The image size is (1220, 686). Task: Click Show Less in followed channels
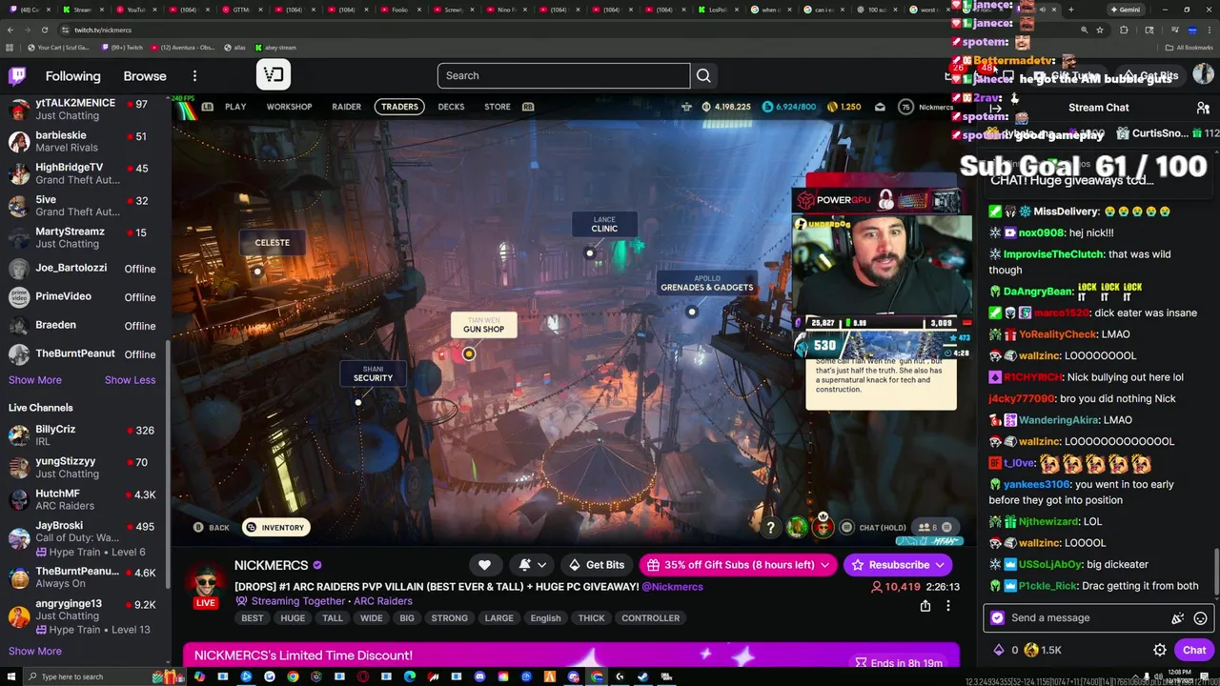pos(130,380)
